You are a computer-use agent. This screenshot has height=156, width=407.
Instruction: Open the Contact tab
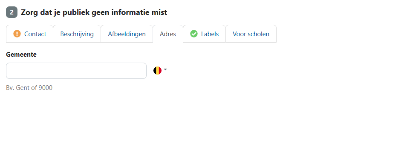[29, 34]
